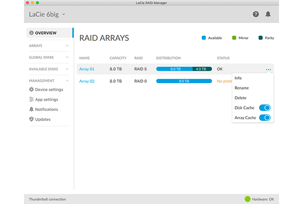Viewport: 303px width, 204px height.
Task: Select Info from the array menu
Action: pos(238,78)
